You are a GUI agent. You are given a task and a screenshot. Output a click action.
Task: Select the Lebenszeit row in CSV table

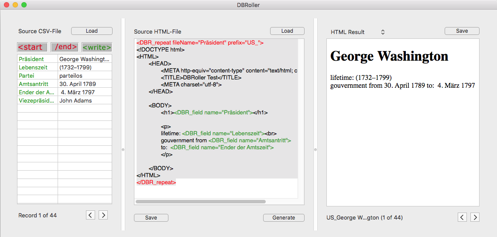click(x=64, y=67)
